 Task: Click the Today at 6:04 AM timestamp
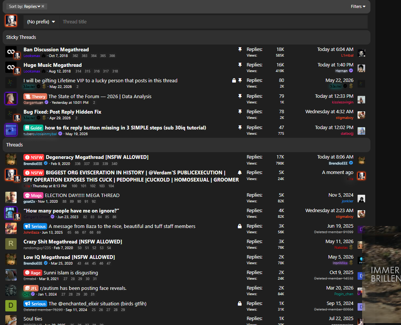point(335,49)
